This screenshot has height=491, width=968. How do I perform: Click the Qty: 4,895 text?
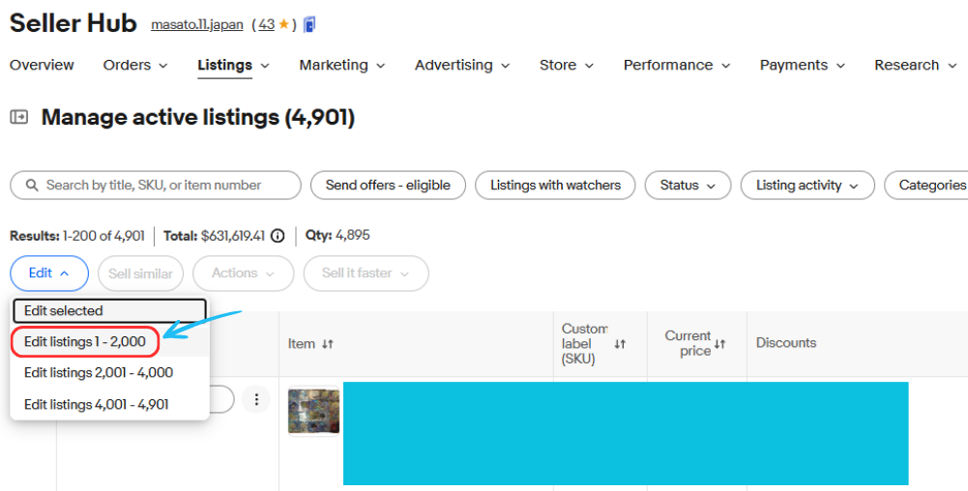(x=337, y=236)
